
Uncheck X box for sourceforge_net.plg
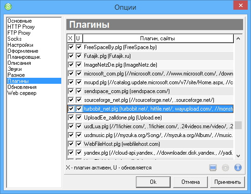tap(71, 100)
